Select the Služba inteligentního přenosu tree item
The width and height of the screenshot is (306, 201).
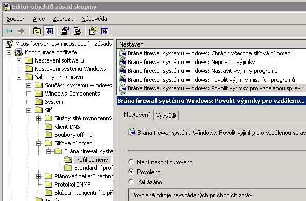(84, 193)
